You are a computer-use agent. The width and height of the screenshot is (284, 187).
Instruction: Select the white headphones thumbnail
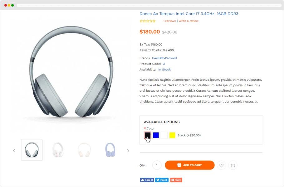(58, 150)
